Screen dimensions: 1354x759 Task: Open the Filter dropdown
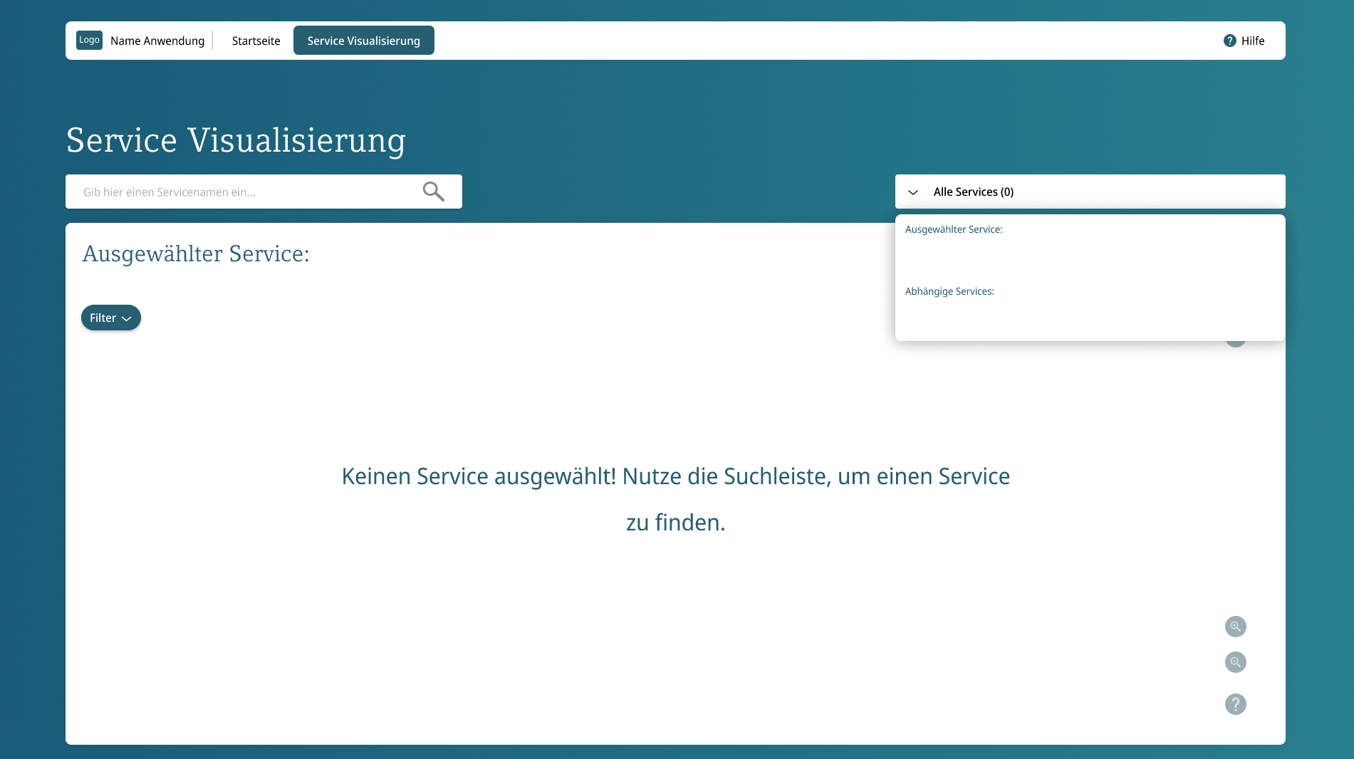[x=111, y=318]
